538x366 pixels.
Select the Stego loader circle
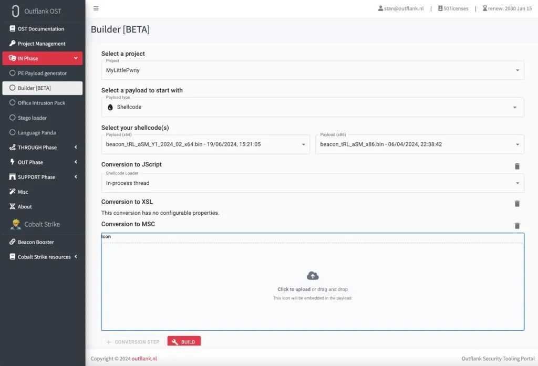click(x=13, y=117)
